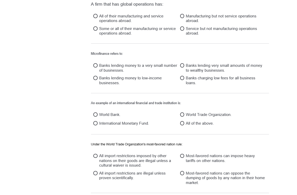This screenshot has height=195, width=297.
Task: Pick 'All import restrictions are illegal unless proven scientifically'
Action: [x=96, y=173]
